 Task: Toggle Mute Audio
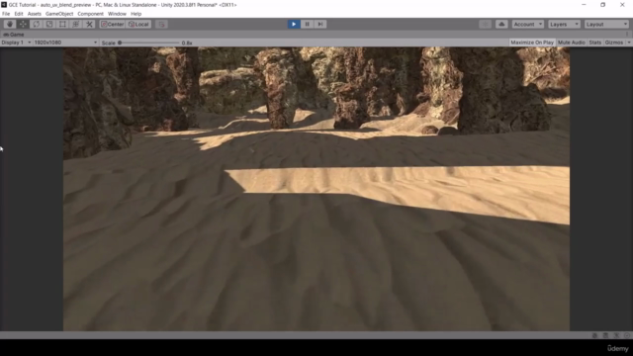572,43
